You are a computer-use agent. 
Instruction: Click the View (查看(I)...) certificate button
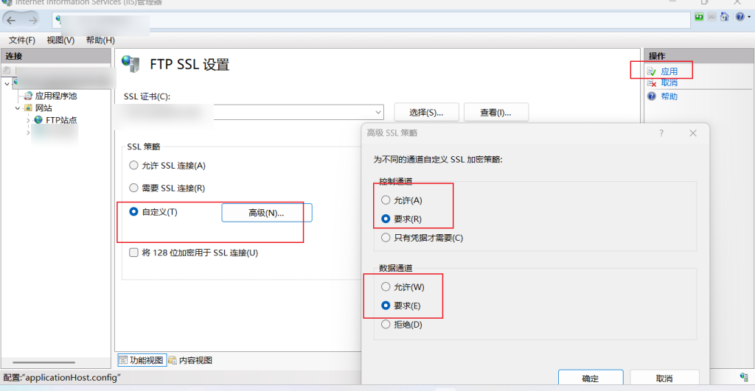[x=496, y=113]
